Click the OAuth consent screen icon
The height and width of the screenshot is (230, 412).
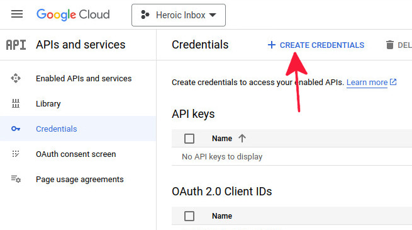coord(16,154)
